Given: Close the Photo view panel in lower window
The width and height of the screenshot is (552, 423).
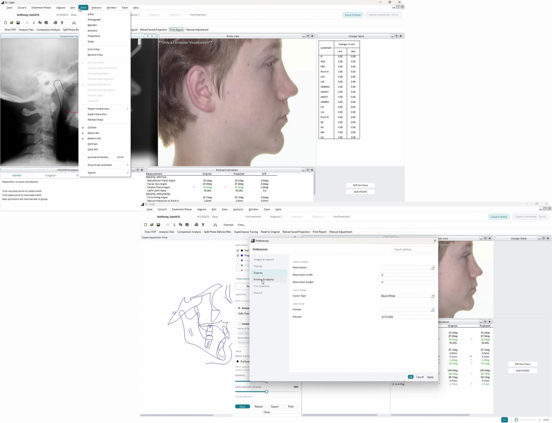Looking at the screenshot, I should (489, 238).
